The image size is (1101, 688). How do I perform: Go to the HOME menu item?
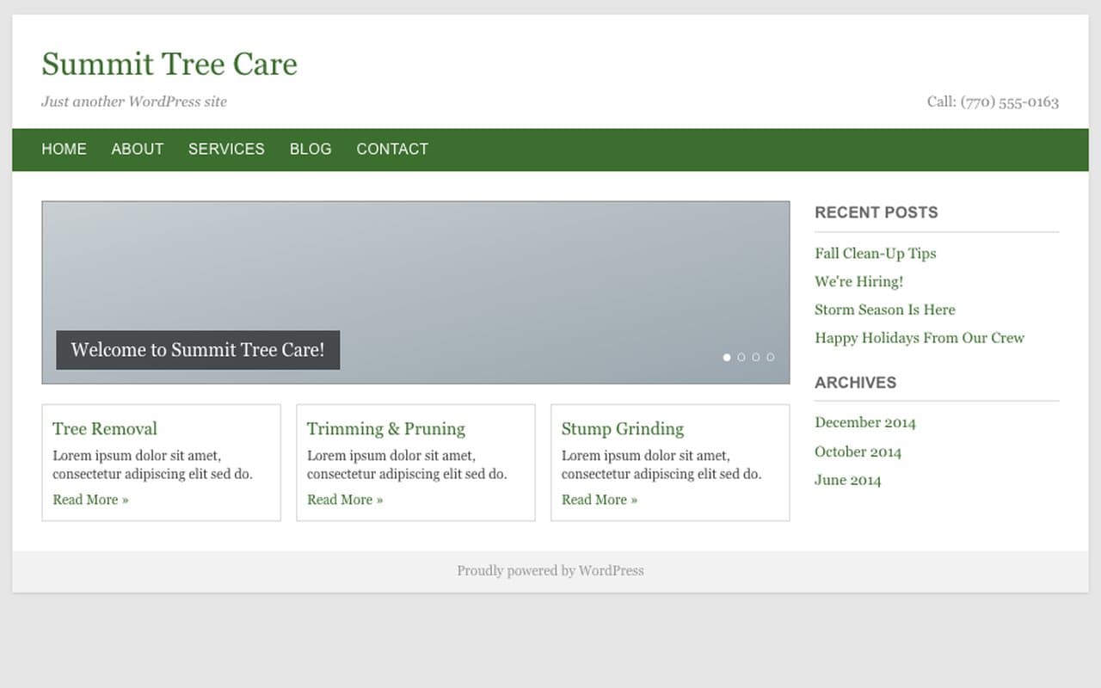point(64,149)
